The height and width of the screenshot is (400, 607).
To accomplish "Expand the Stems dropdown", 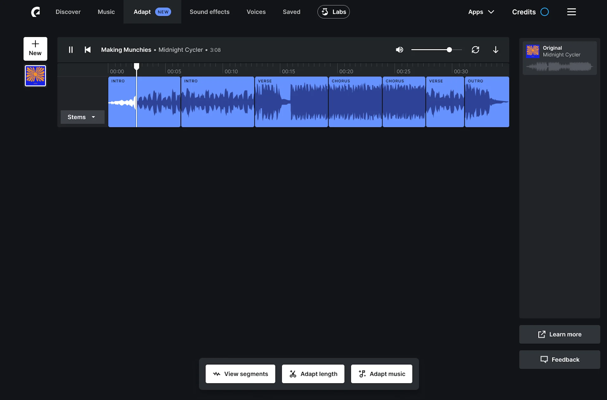I will point(82,117).
